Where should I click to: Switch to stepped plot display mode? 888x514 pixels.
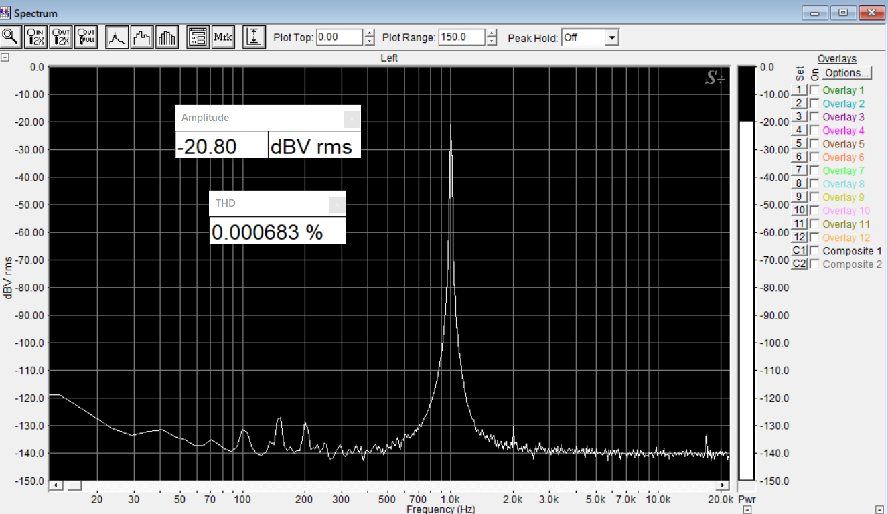pos(143,37)
